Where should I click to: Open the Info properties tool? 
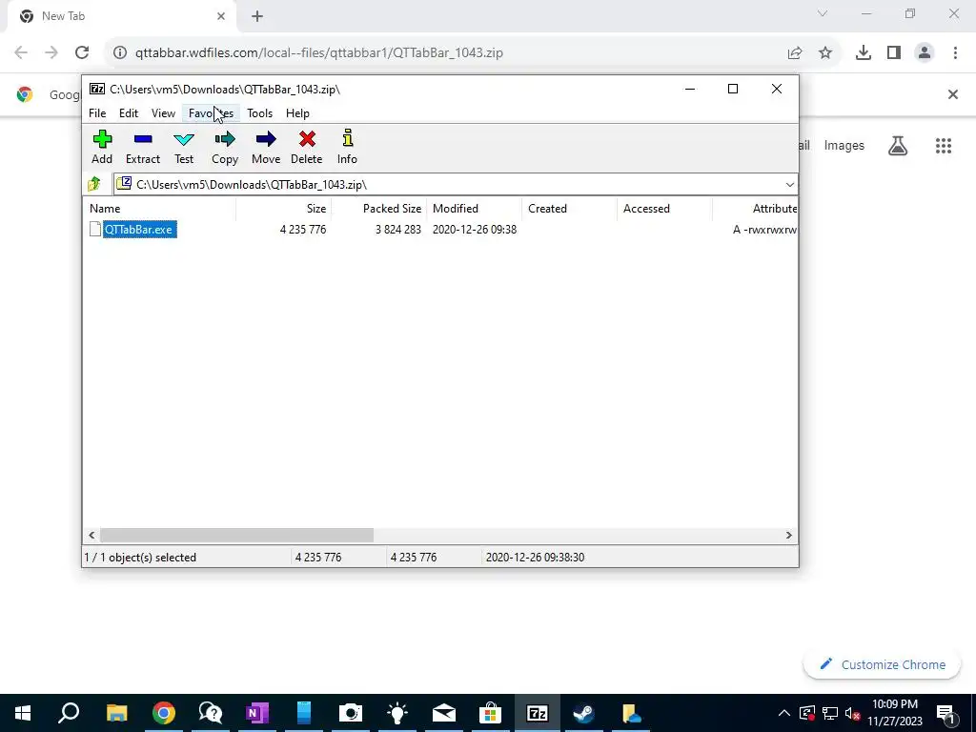347,147
